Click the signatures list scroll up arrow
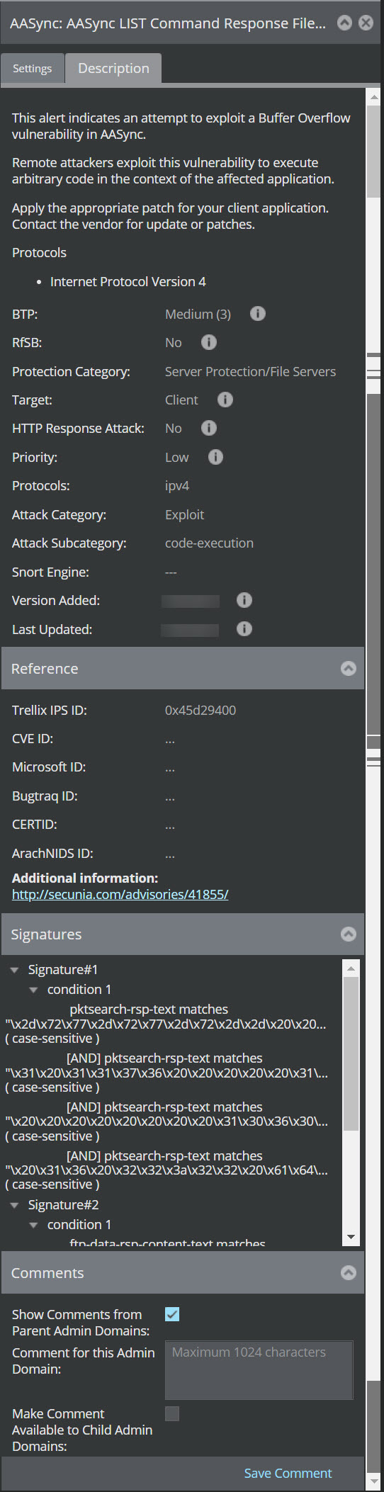 [x=351, y=968]
